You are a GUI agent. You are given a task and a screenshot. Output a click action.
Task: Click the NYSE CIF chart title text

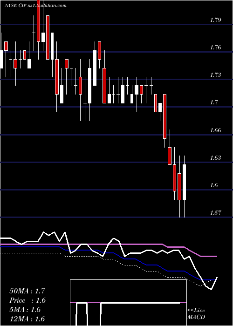(35, 6)
